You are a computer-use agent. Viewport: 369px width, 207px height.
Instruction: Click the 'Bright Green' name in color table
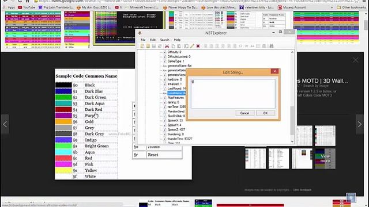coord(97,146)
